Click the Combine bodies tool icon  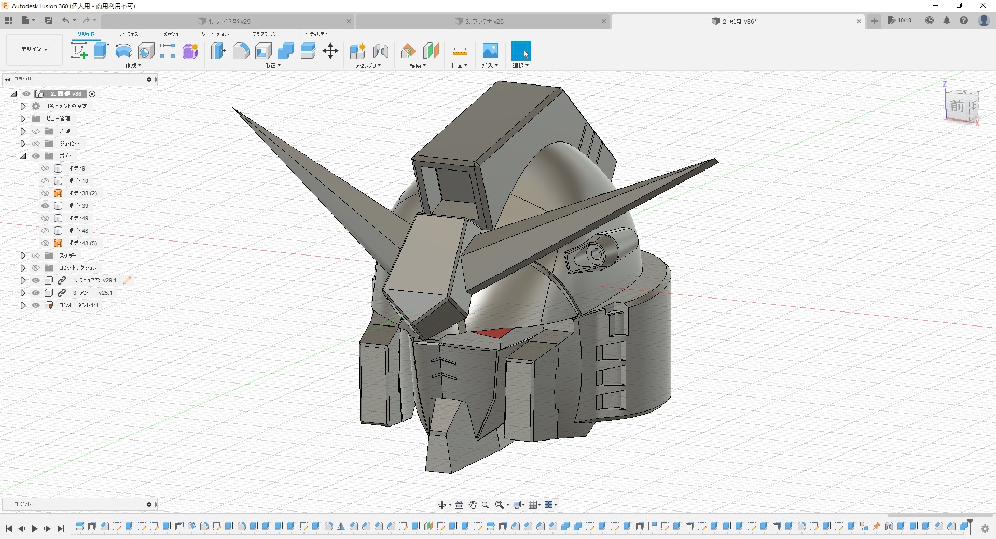pos(285,51)
